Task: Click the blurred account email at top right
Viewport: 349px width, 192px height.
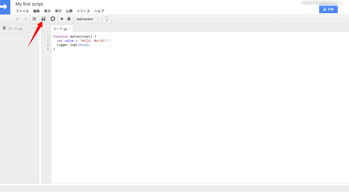Action: [x=321, y=2]
